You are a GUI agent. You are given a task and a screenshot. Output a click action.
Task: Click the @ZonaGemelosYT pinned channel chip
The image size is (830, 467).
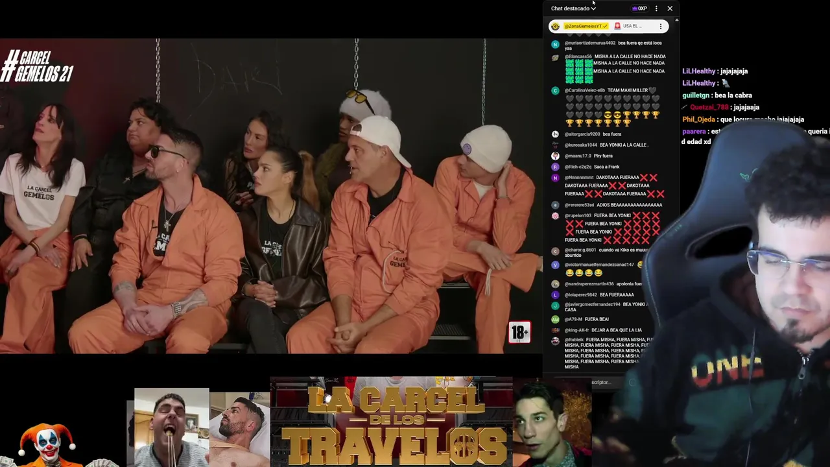(586, 27)
